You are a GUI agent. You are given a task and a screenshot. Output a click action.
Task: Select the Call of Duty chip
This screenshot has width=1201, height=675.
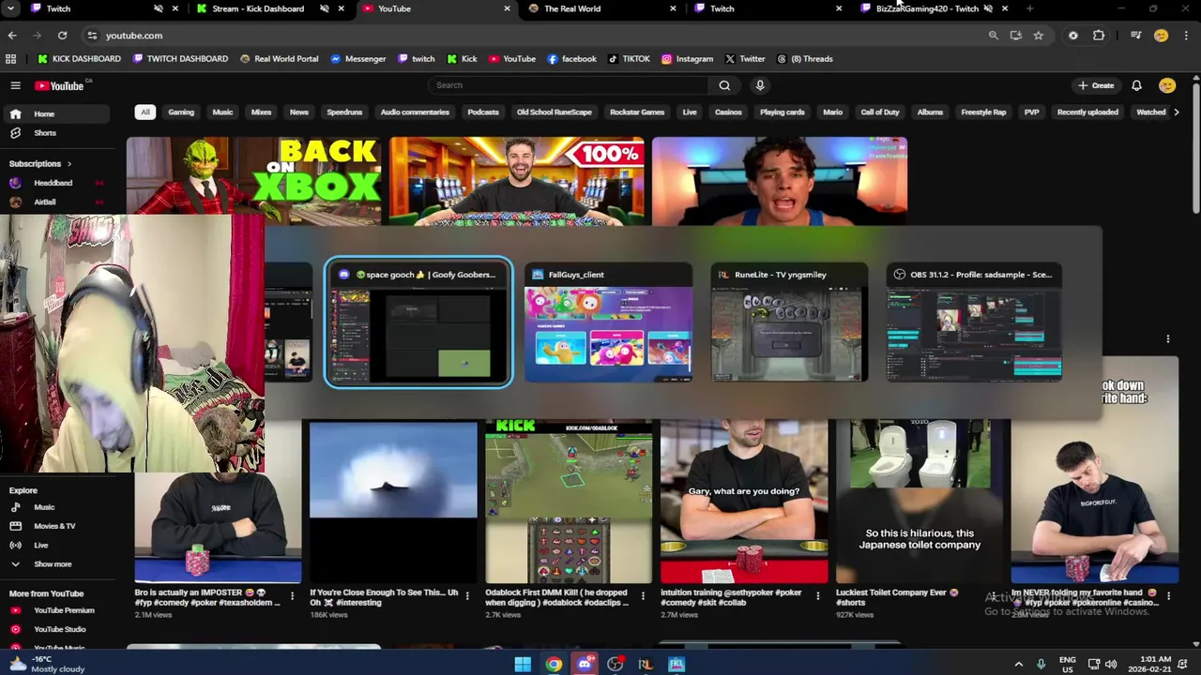click(880, 112)
